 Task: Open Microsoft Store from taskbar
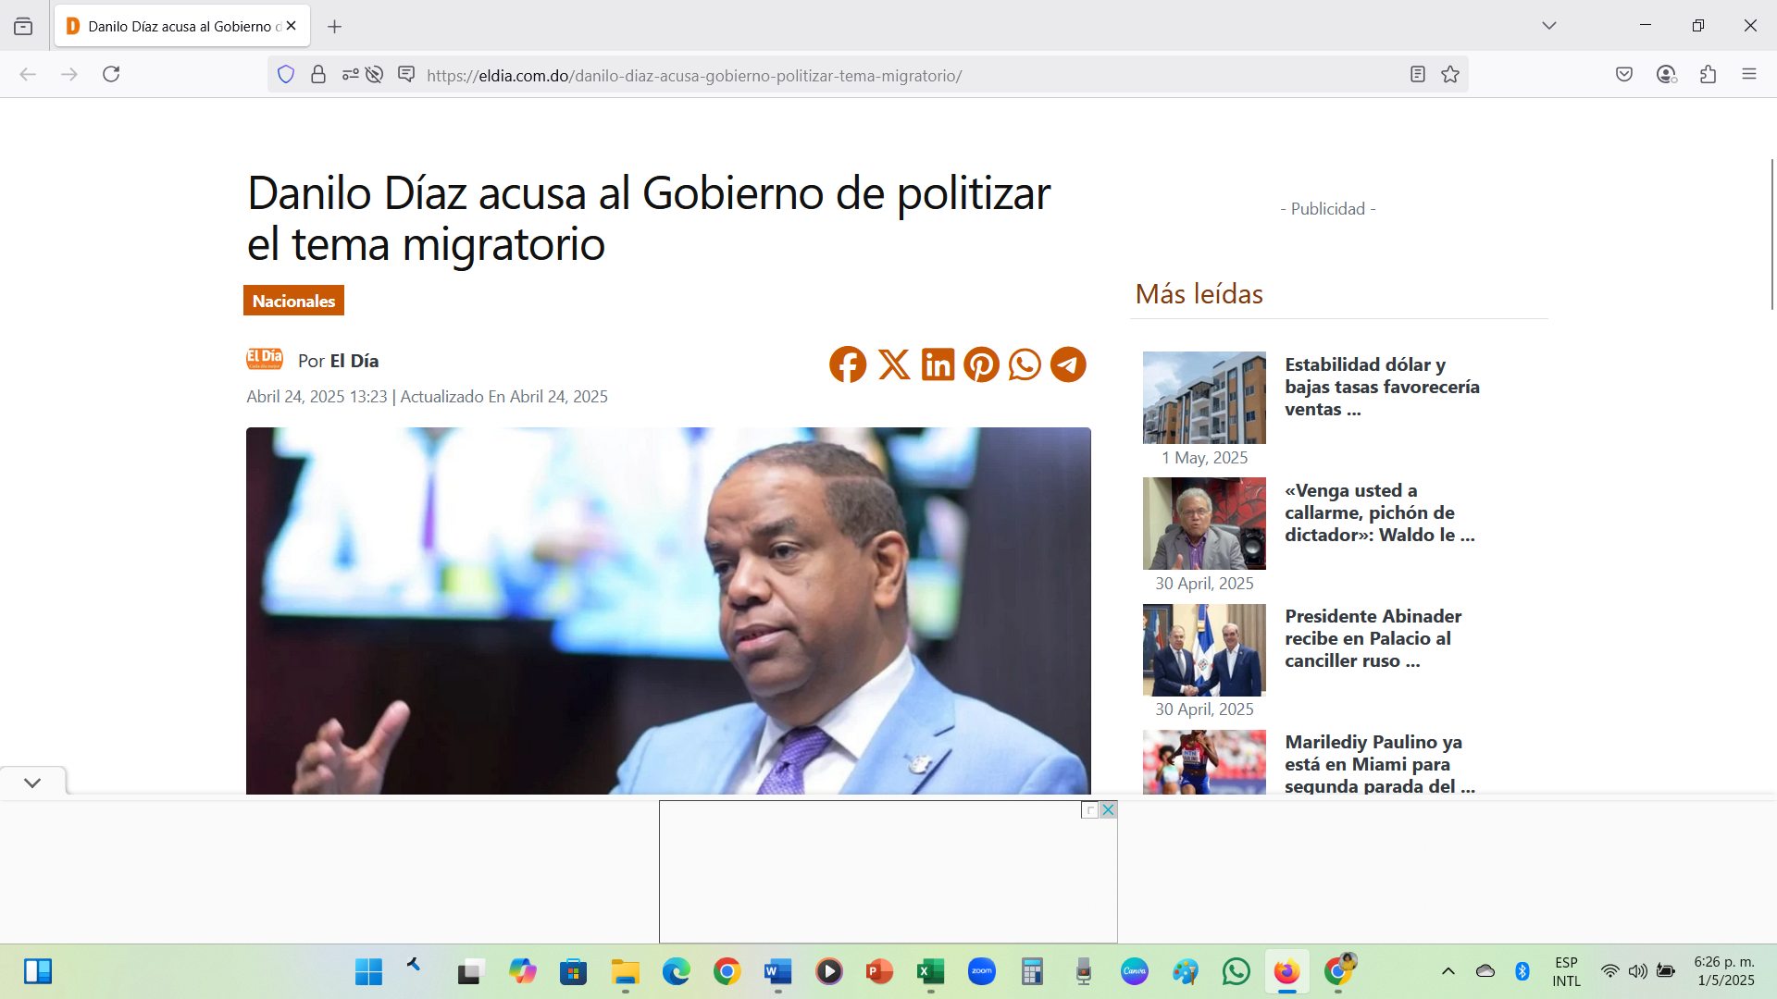tap(574, 971)
